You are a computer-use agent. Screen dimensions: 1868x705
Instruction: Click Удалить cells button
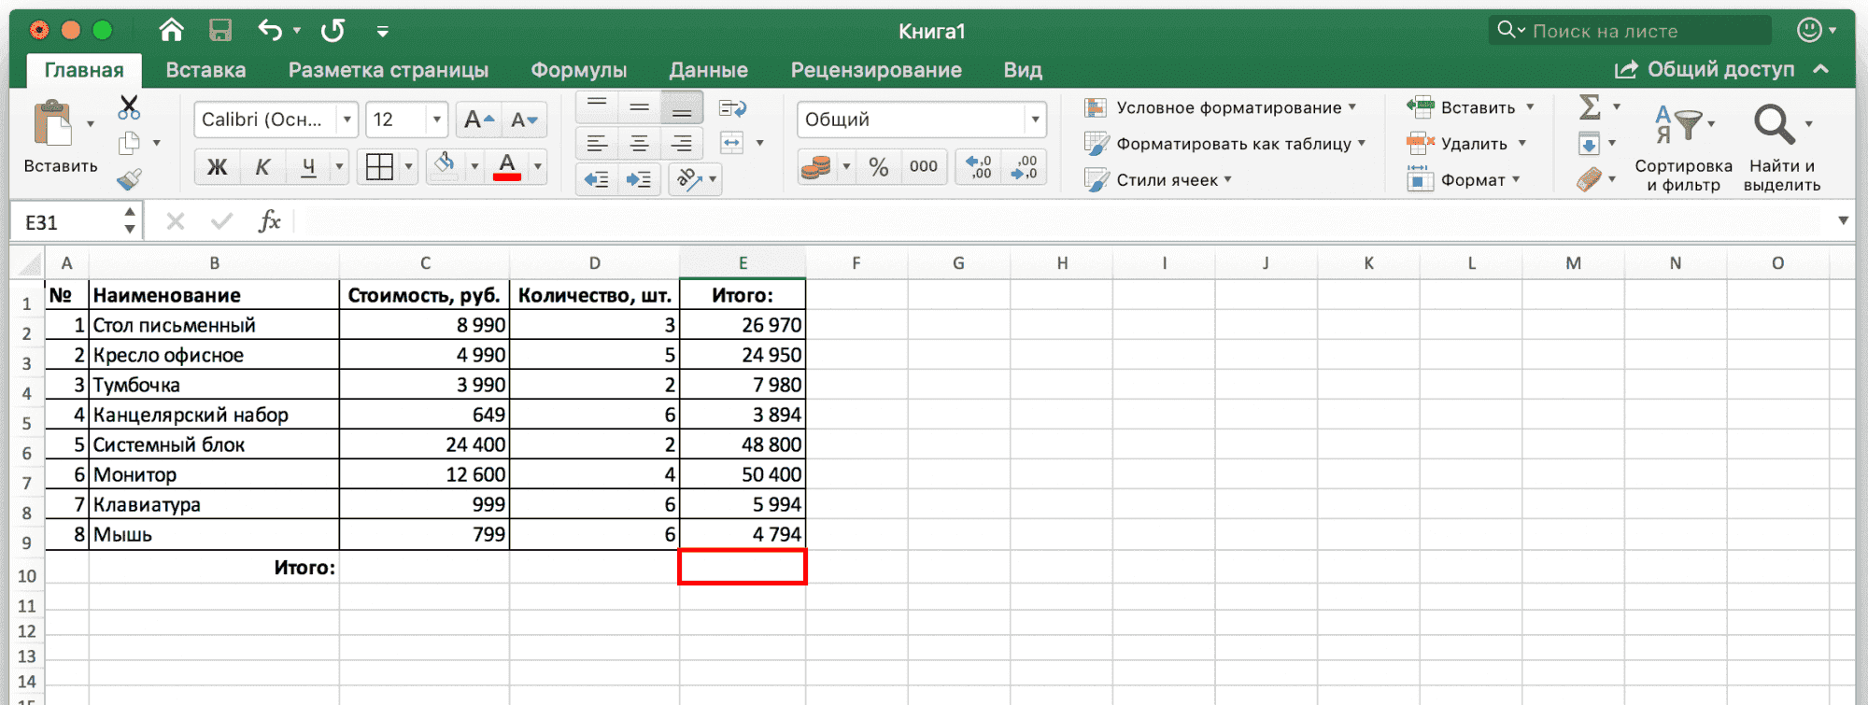click(1466, 144)
